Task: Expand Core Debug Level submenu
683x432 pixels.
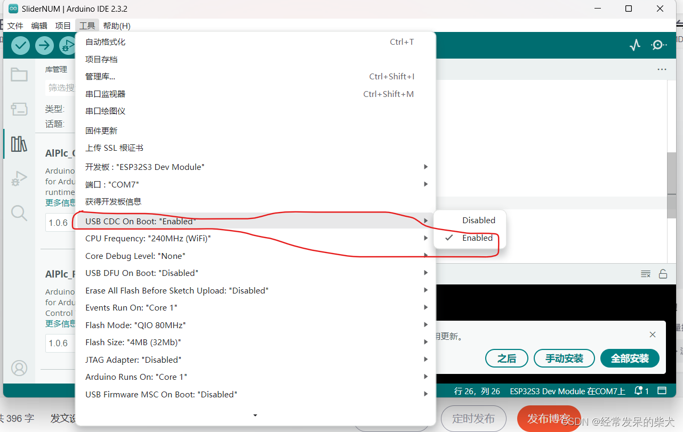Action: pos(255,256)
